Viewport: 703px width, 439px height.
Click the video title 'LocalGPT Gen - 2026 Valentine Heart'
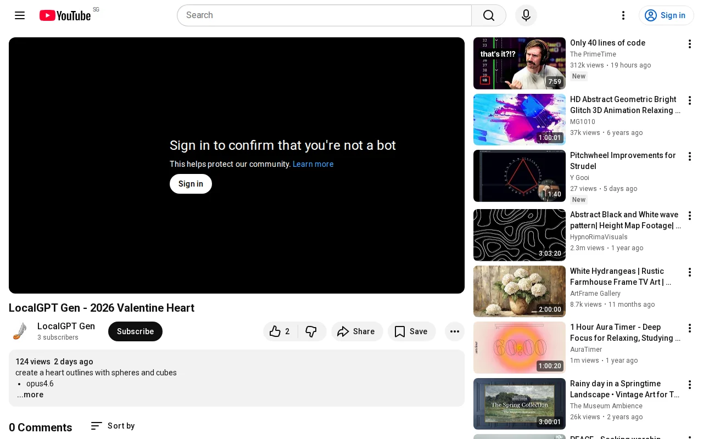tap(102, 308)
